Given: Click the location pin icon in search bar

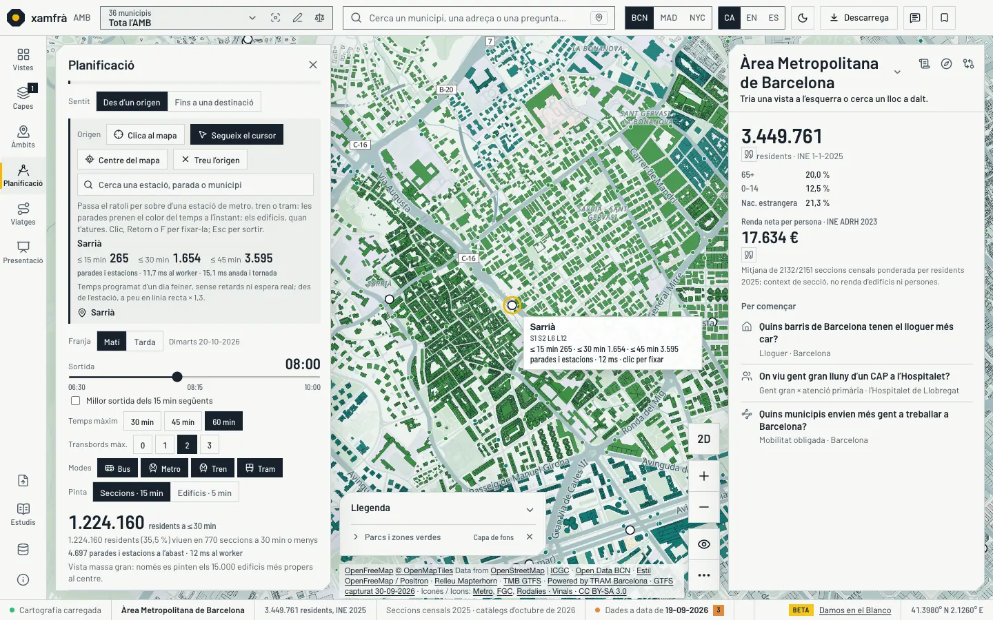Looking at the screenshot, I should point(599,18).
